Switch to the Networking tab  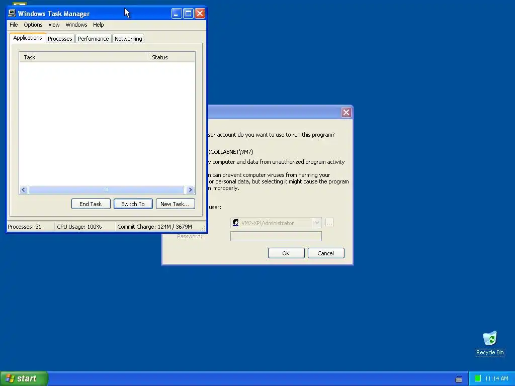(x=128, y=39)
